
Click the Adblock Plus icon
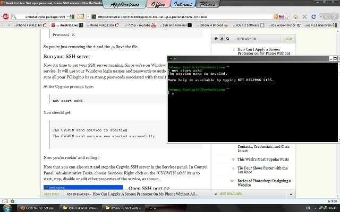tap(6, 16)
